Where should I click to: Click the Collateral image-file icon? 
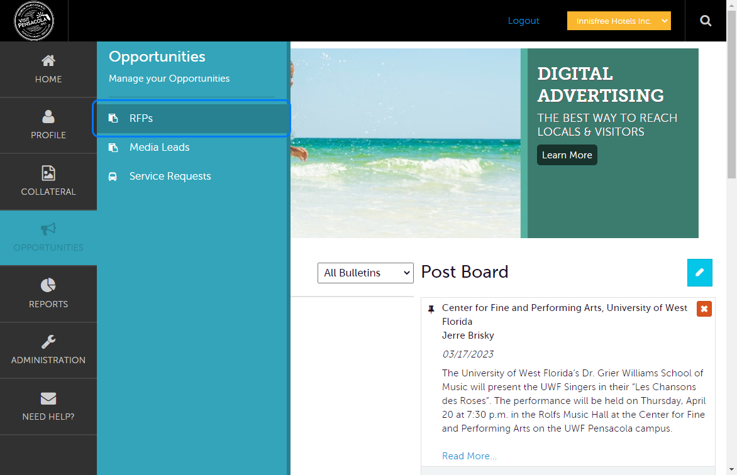tap(48, 173)
